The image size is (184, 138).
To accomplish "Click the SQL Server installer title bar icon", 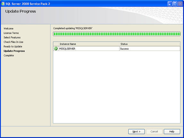I will click(x=3, y=4).
